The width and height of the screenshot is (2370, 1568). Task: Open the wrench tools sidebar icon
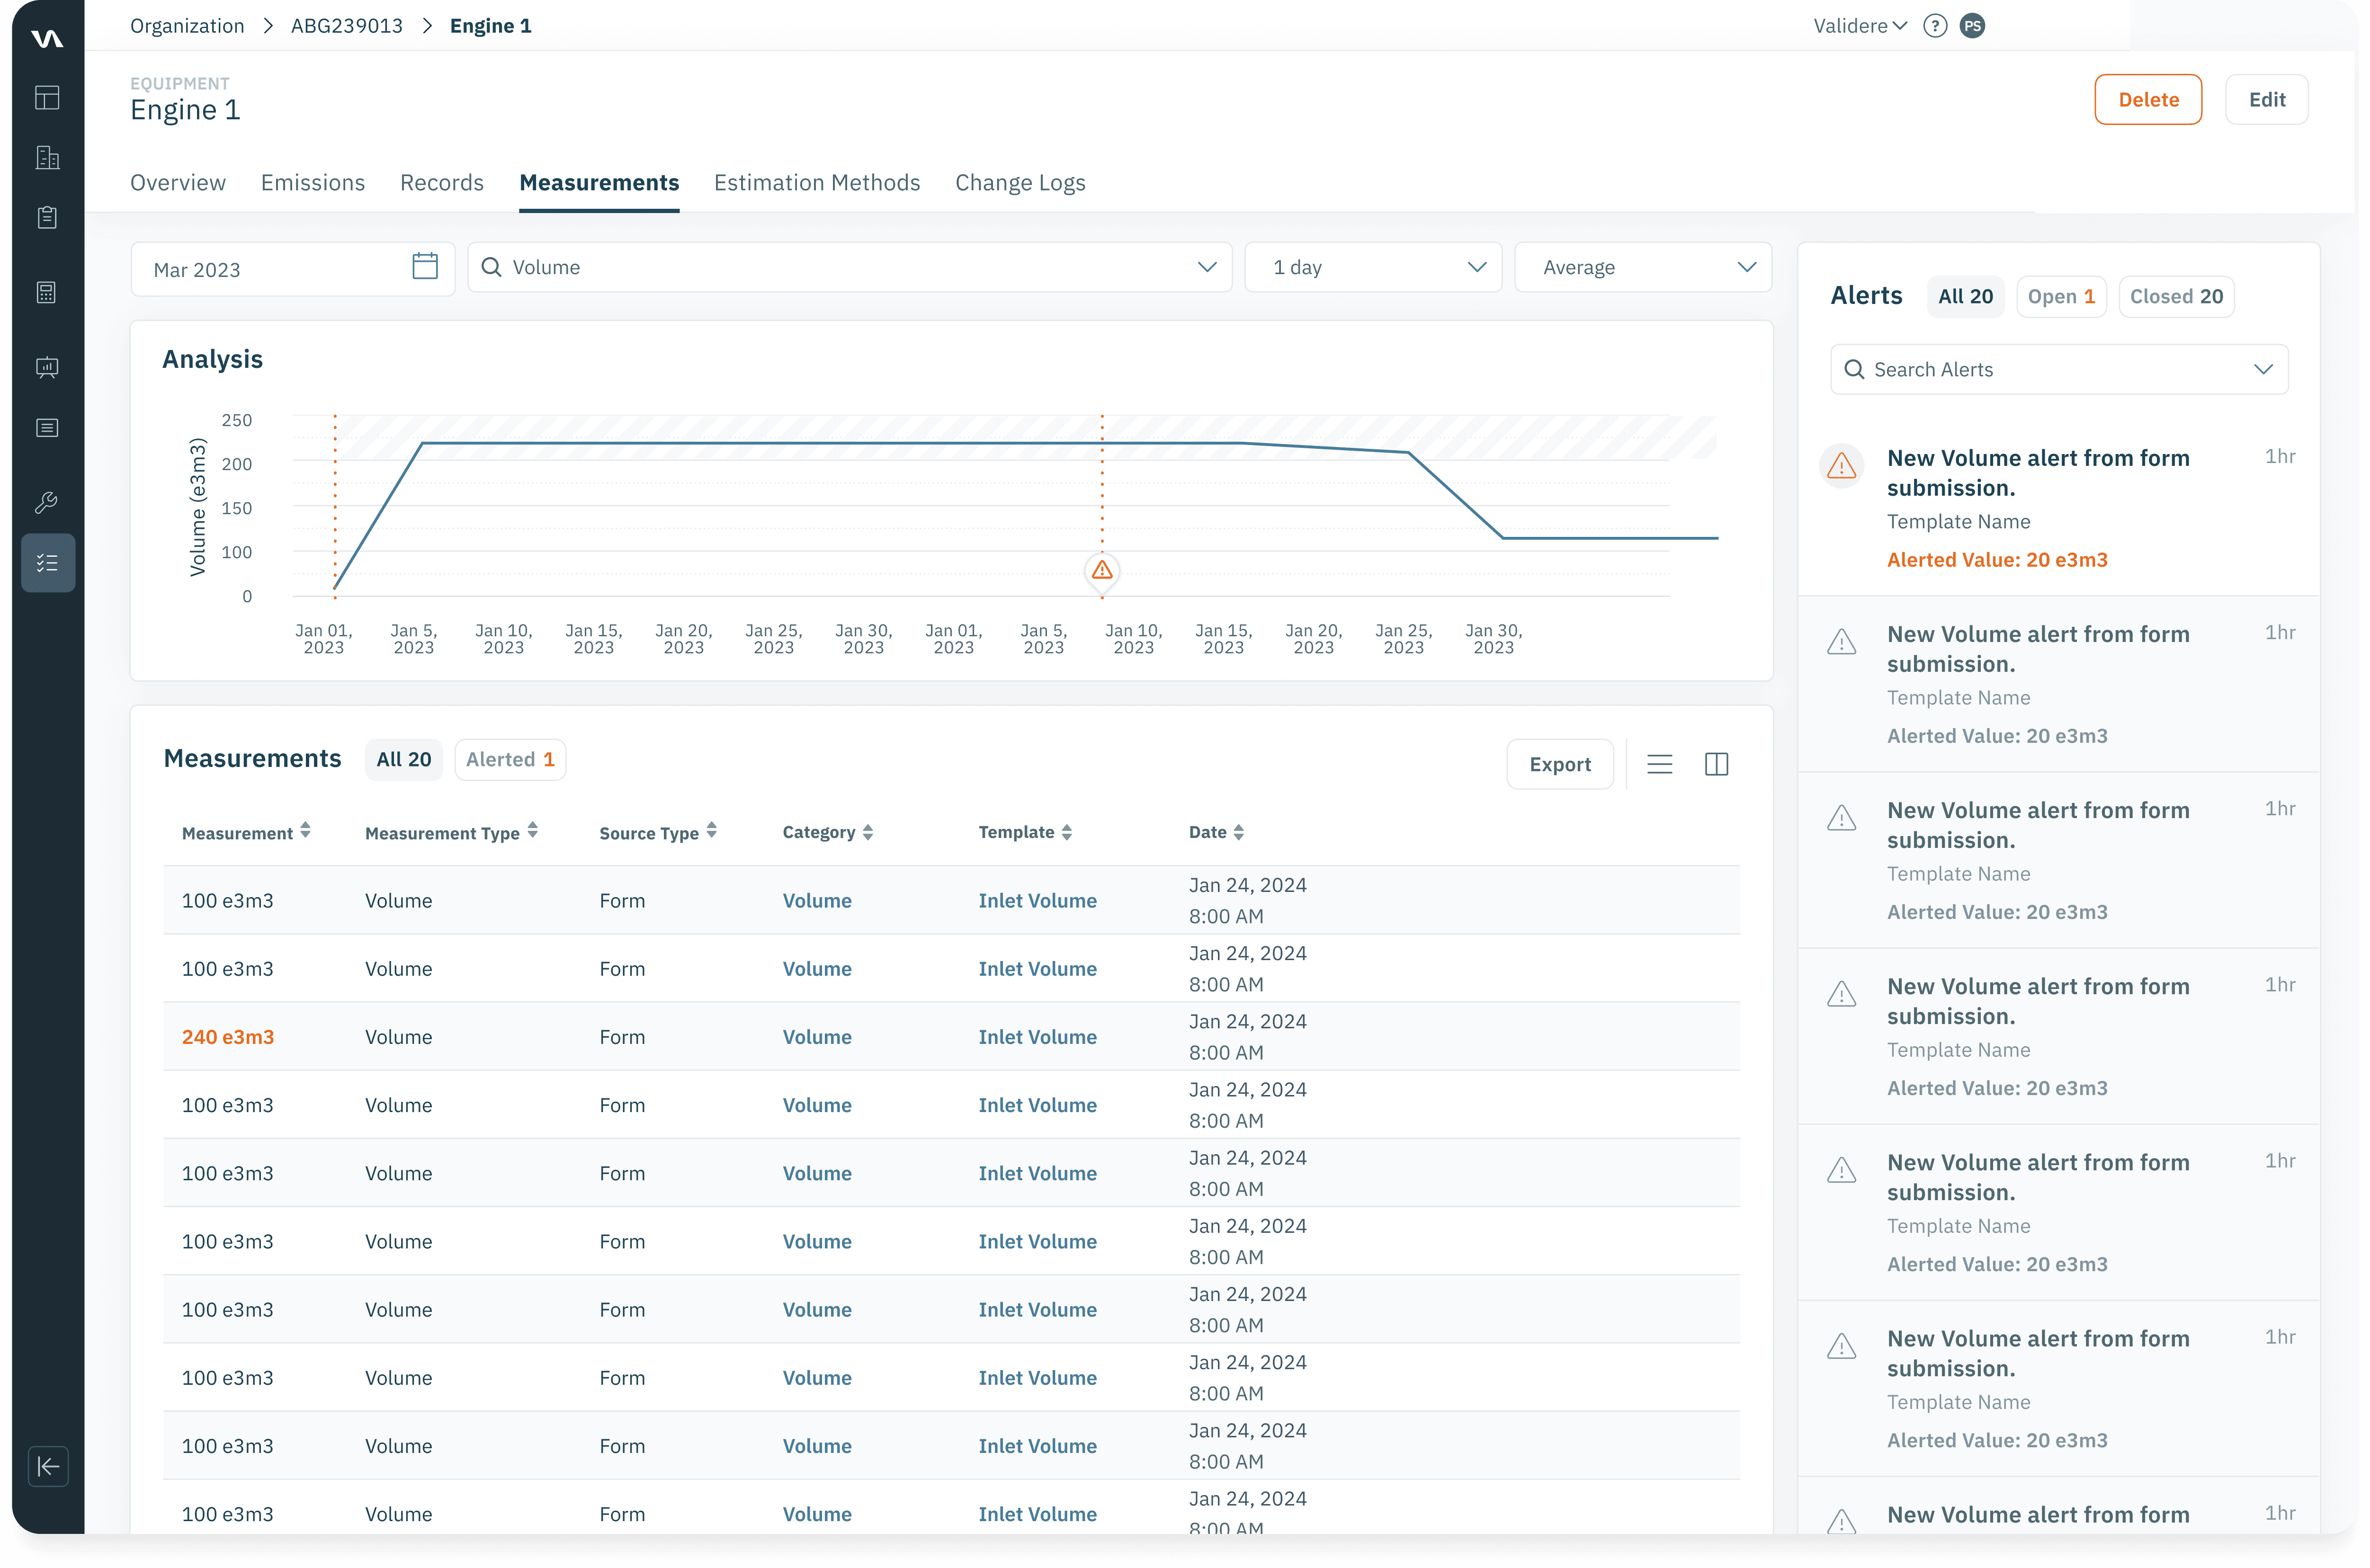(x=47, y=502)
